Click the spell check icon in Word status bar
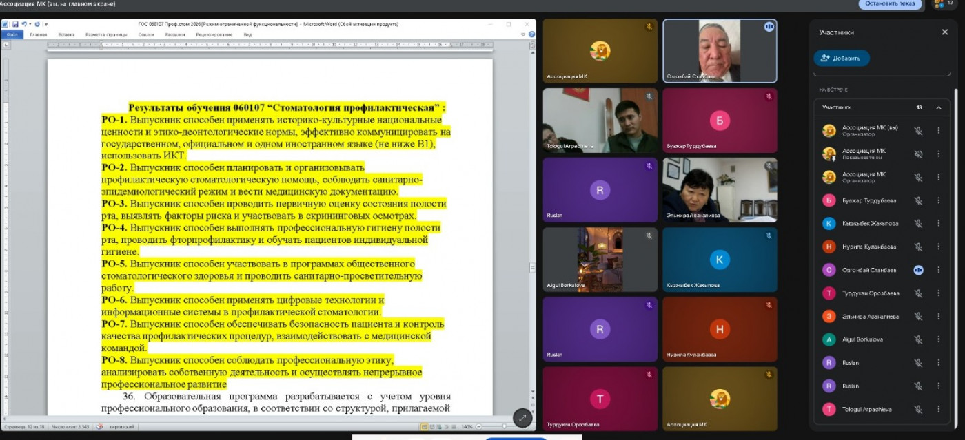This screenshot has width=965, height=440. tap(100, 427)
